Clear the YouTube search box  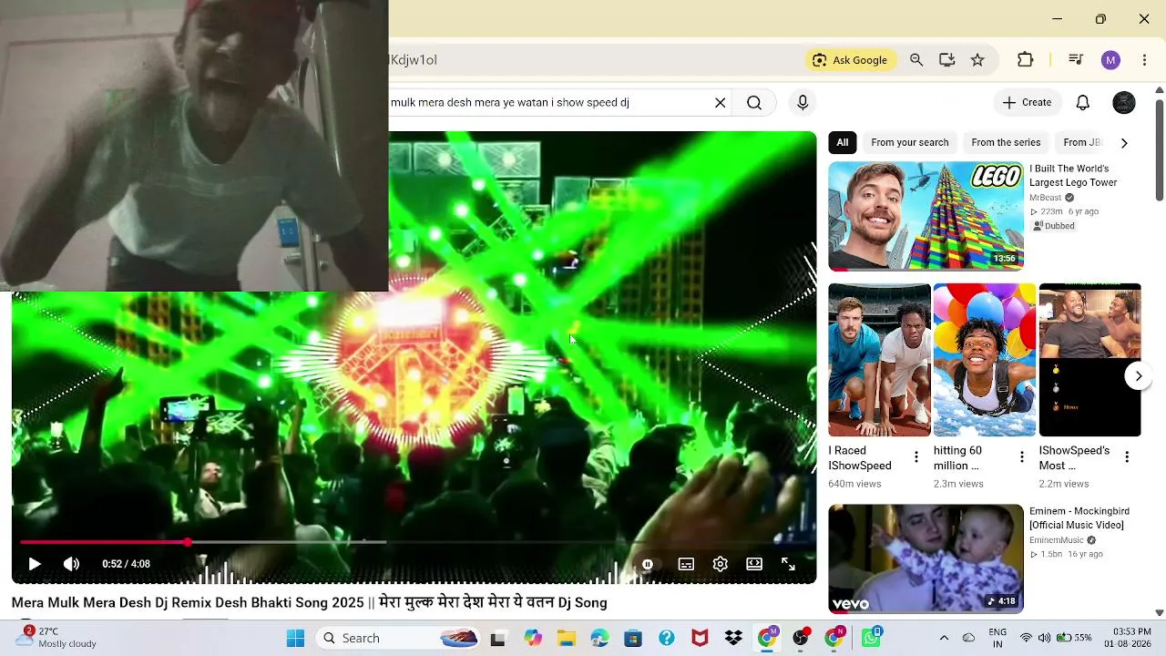point(720,102)
